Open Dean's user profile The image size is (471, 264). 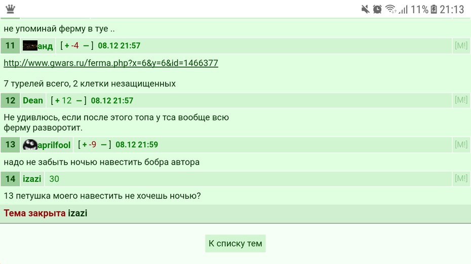pos(33,100)
